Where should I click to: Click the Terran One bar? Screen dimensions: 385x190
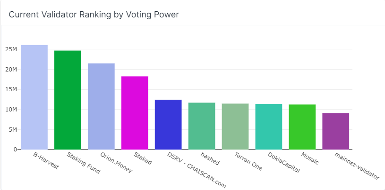235,127
